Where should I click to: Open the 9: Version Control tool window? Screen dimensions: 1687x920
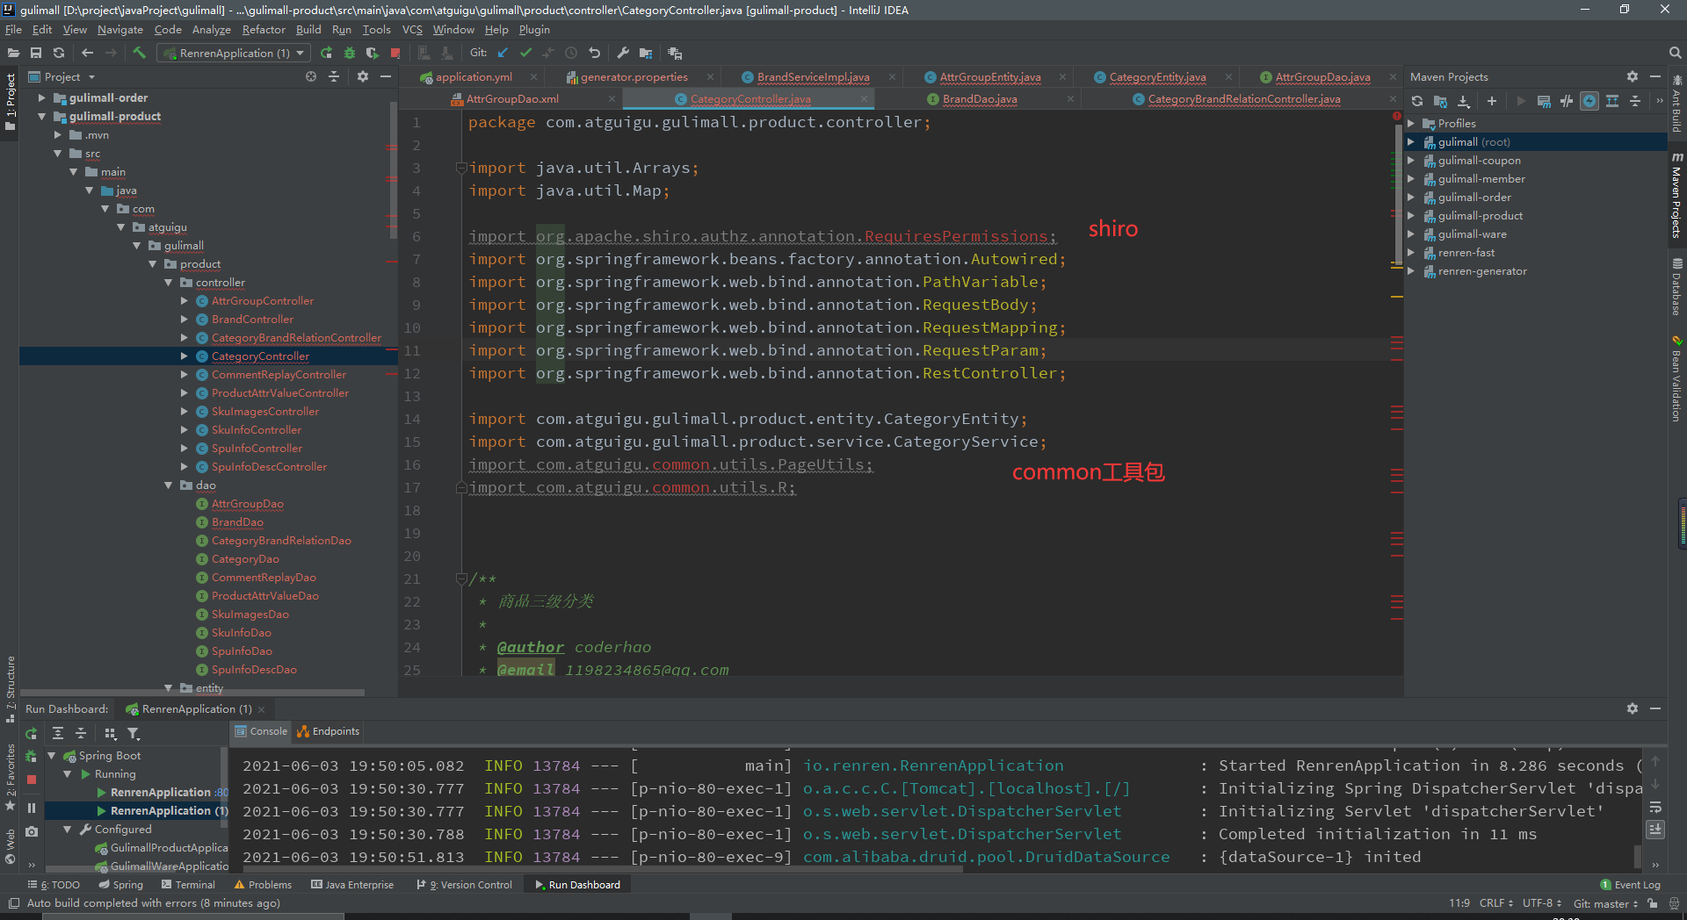[465, 884]
